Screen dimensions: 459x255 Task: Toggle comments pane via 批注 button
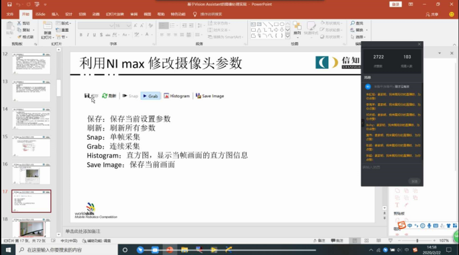click(337, 240)
